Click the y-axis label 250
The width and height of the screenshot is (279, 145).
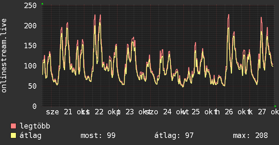point(30,5)
